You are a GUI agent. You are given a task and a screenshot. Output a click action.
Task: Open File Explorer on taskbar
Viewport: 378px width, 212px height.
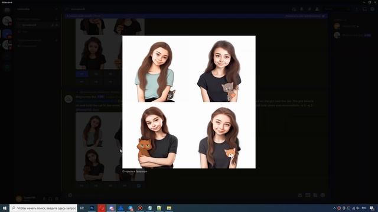click(x=169, y=208)
